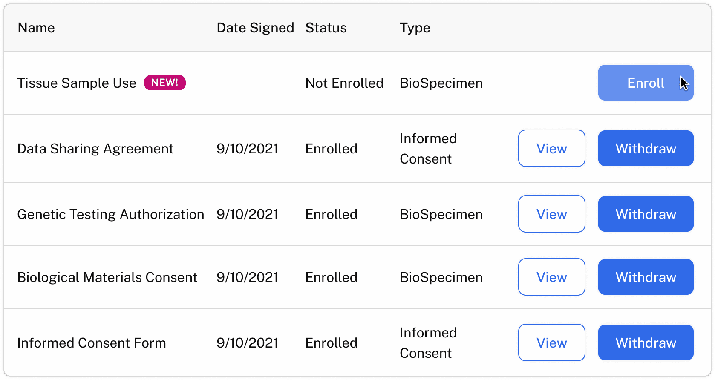
Task: Click the NEW! badge on Tissue Sample Use
Action: 164,83
